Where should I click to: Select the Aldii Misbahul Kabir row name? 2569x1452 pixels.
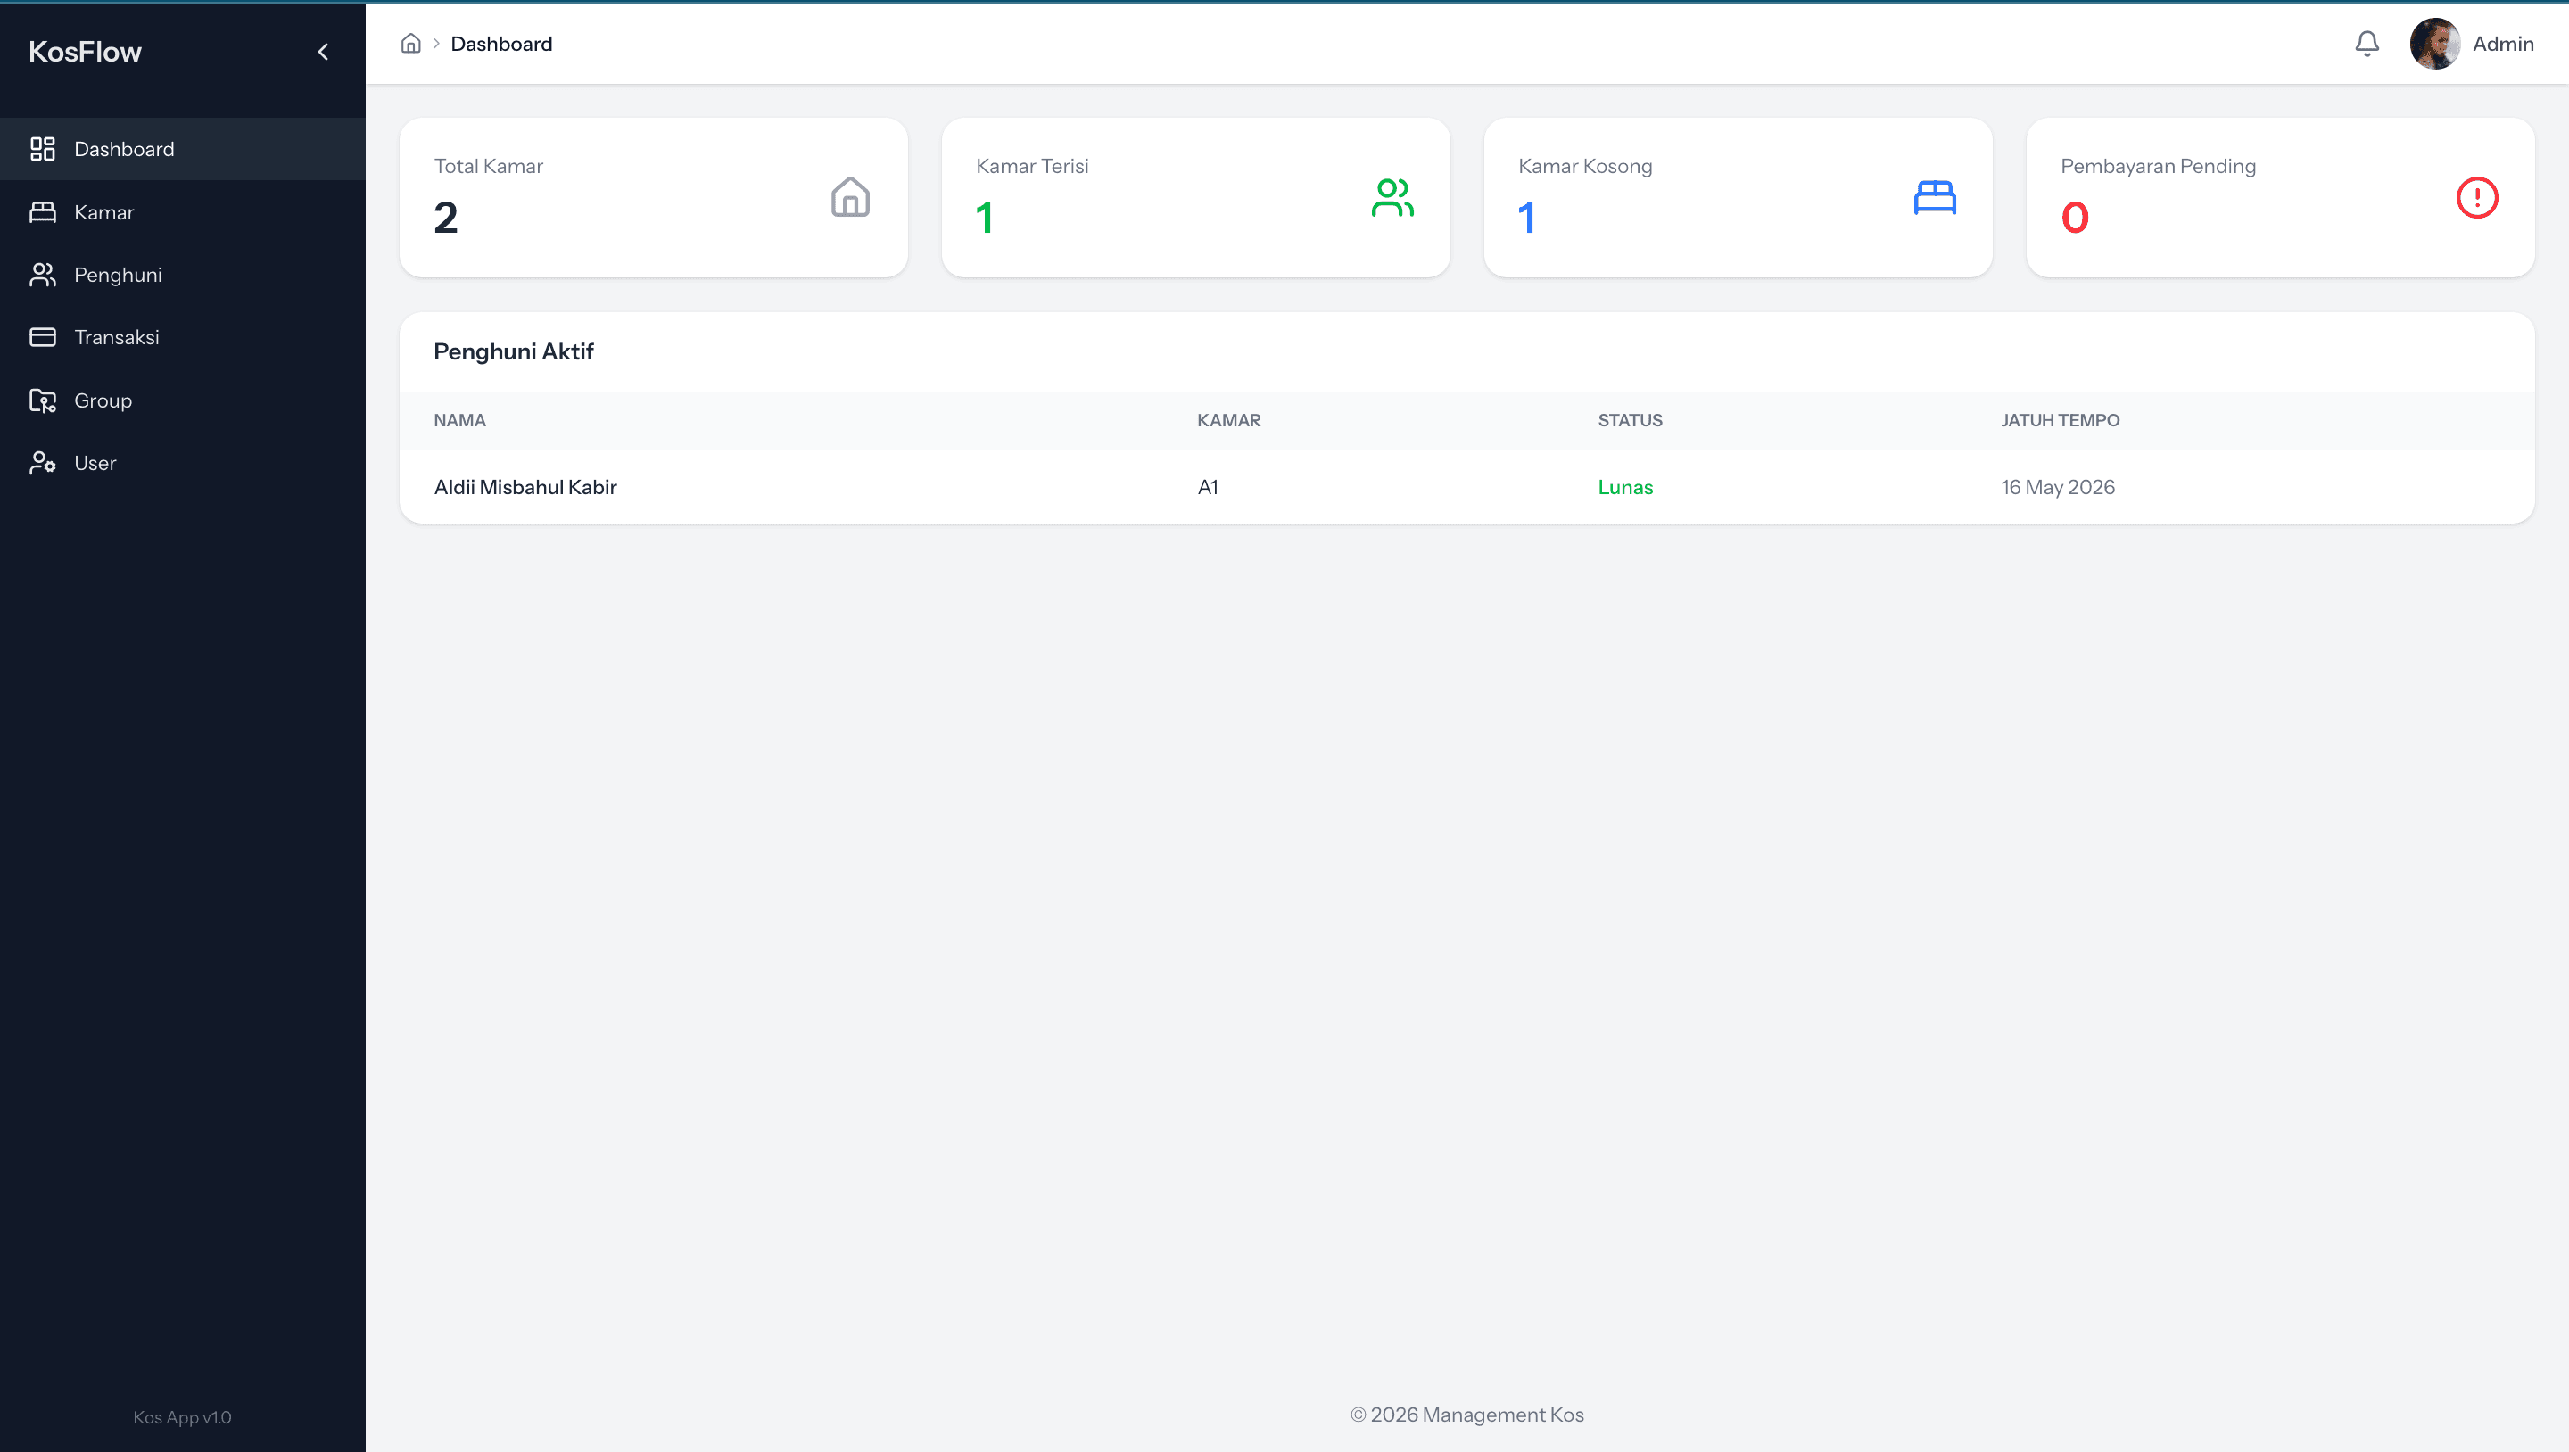(x=525, y=487)
